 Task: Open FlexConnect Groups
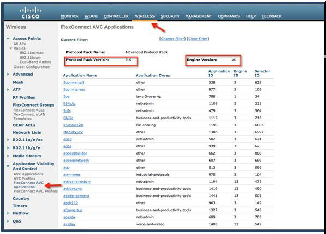[x=34, y=105]
